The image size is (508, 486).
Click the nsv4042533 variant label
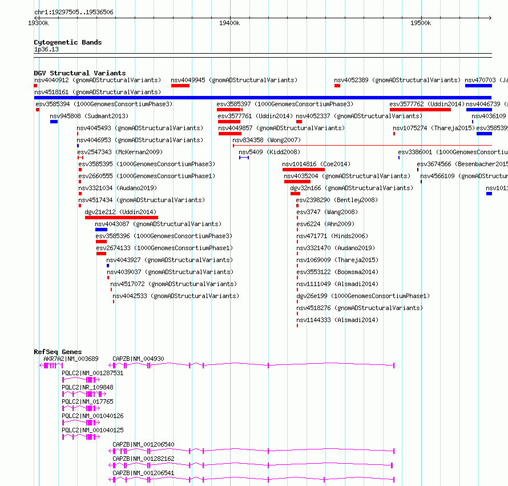(176, 296)
